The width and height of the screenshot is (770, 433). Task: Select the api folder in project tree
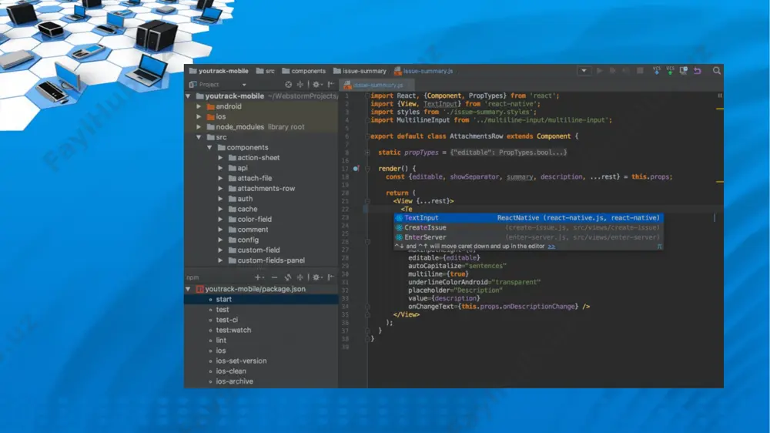click(243, 168)
